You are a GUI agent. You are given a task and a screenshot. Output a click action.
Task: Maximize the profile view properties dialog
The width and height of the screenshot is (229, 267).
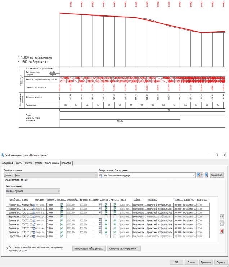point(217,155)
